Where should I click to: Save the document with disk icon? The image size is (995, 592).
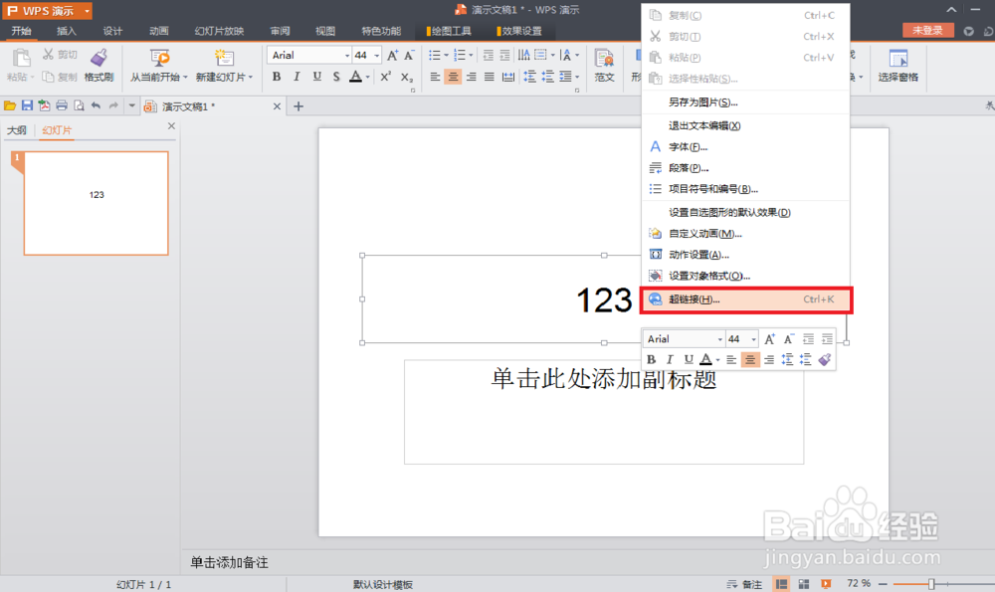pyautogui.click(x=27, y=106)
